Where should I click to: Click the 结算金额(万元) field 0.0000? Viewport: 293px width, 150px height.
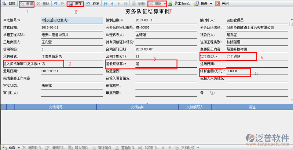pos(257,71)
